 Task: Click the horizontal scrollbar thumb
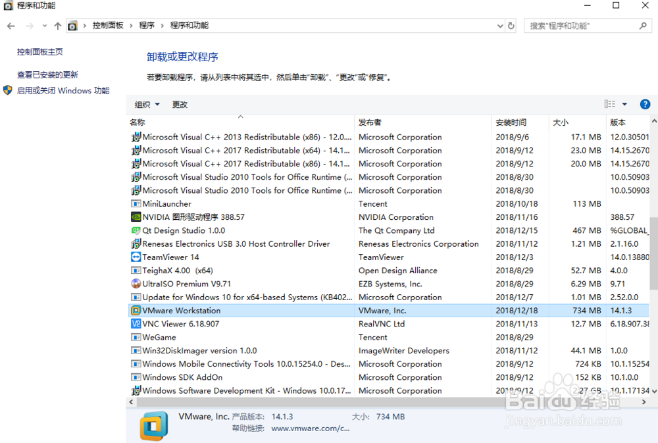point(321,402)
